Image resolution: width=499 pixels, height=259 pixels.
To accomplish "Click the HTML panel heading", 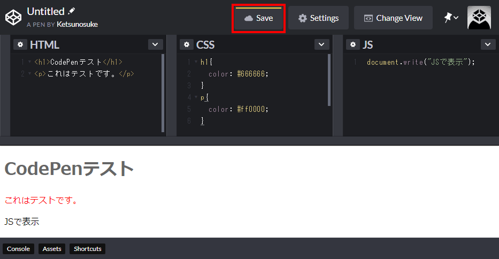I will (x=44, y=45).
